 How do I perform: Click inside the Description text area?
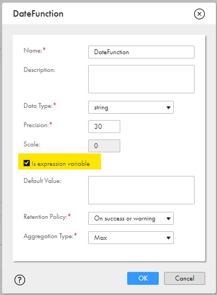tap(142, 79)
